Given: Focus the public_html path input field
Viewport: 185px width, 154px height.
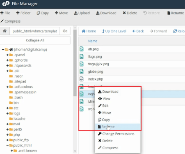Looking at the screenshot, I should pos(34,31).
